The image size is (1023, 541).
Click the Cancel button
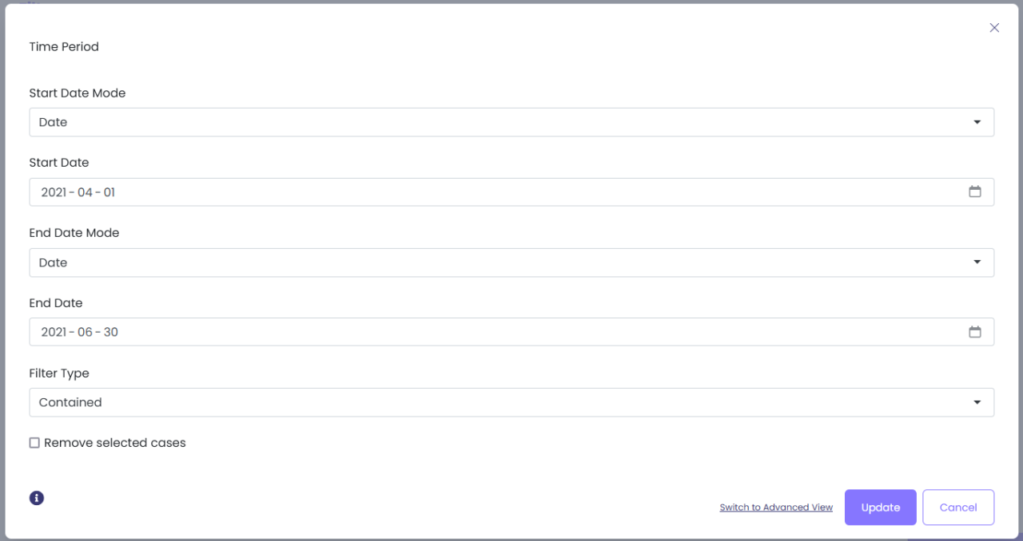click(958, 507)
